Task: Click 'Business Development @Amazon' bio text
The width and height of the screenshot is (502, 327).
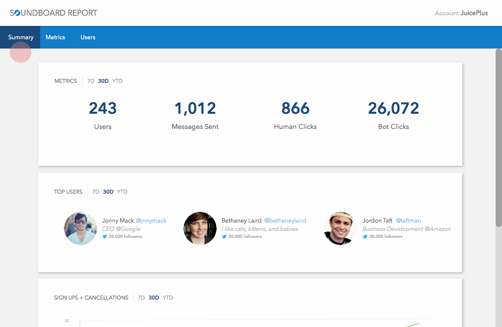Action: 406,229
